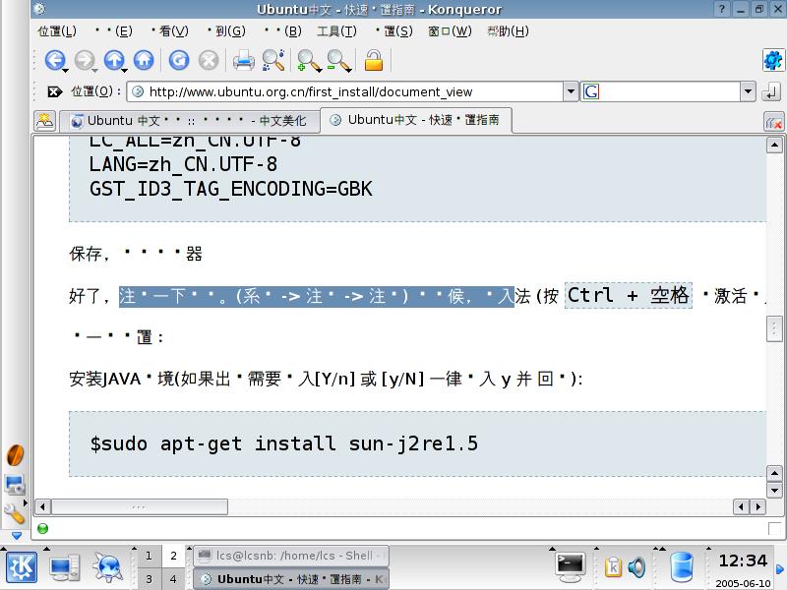Screen dimensions: 787x590
Task: Click the computer icon on the bottom panel
Action: click(x=64, y=567)
